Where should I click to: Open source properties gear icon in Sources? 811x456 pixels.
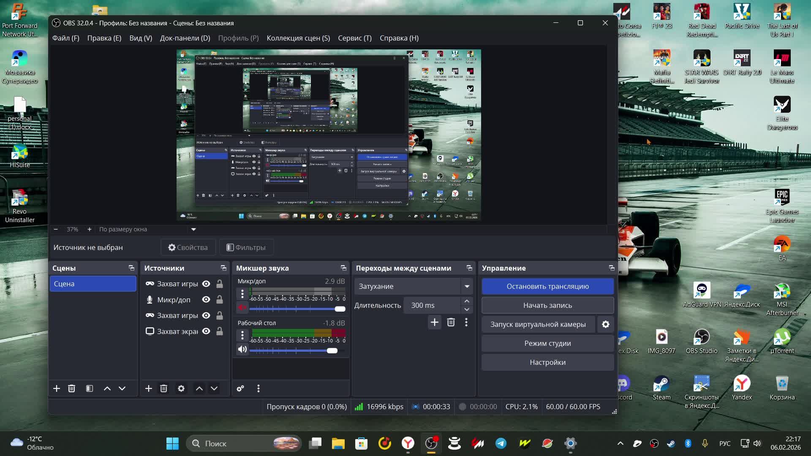click(181, 388)
